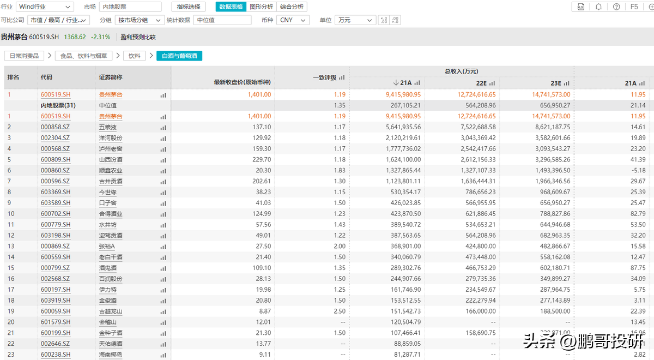Select 白酒与葡萄酒 breadcrumb category
The width and height of the screenshot is (654, 360).
coord(179,56)
